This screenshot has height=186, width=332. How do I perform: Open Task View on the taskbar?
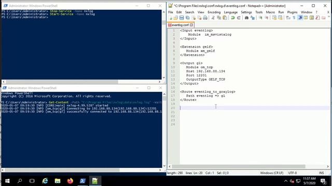[32, 181]
